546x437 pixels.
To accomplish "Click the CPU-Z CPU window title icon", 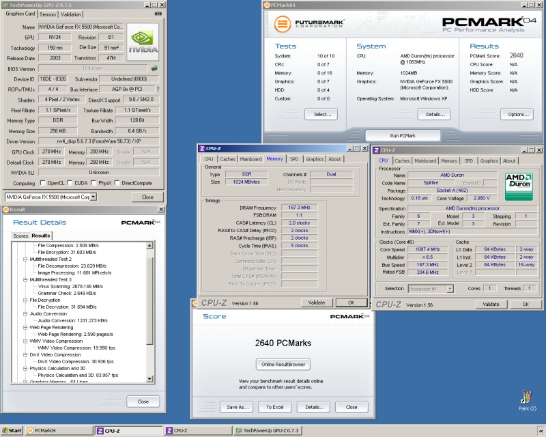I will (377, 150).
